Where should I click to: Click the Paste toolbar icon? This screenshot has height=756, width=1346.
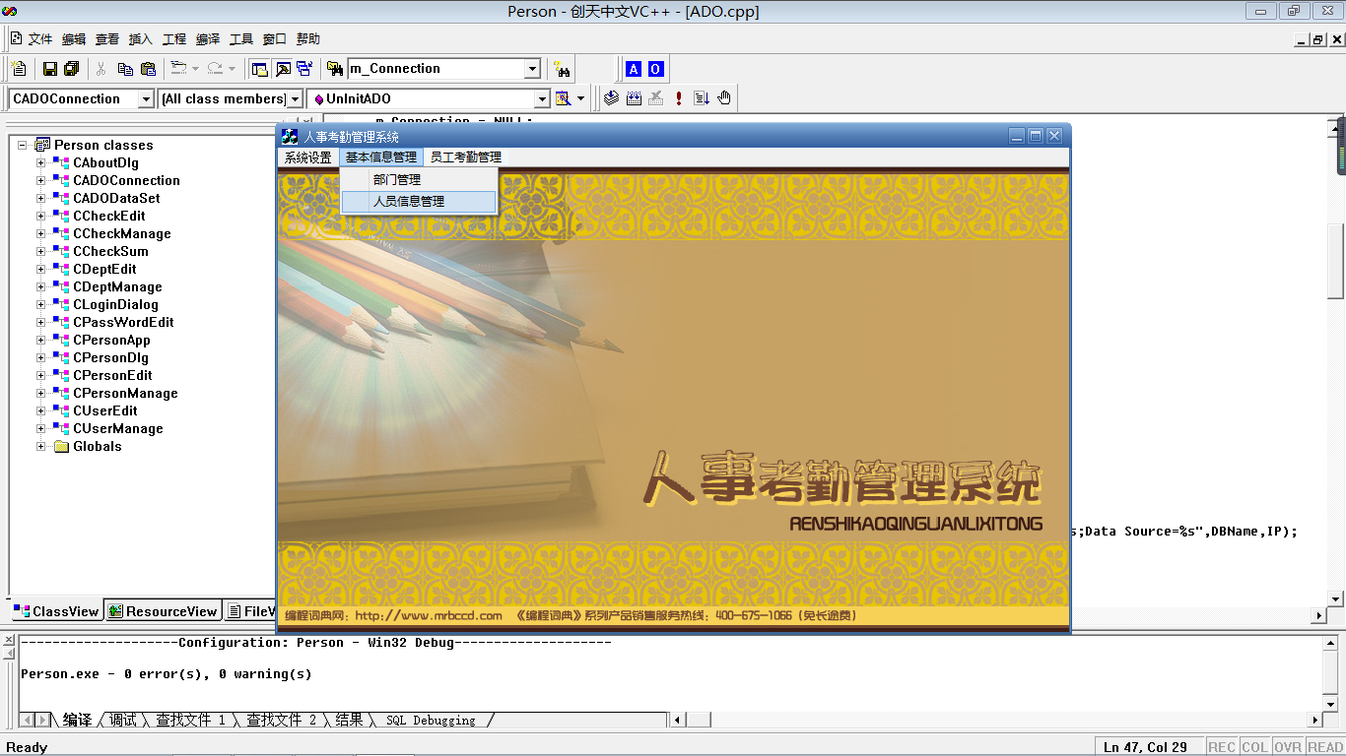(148, 69)
